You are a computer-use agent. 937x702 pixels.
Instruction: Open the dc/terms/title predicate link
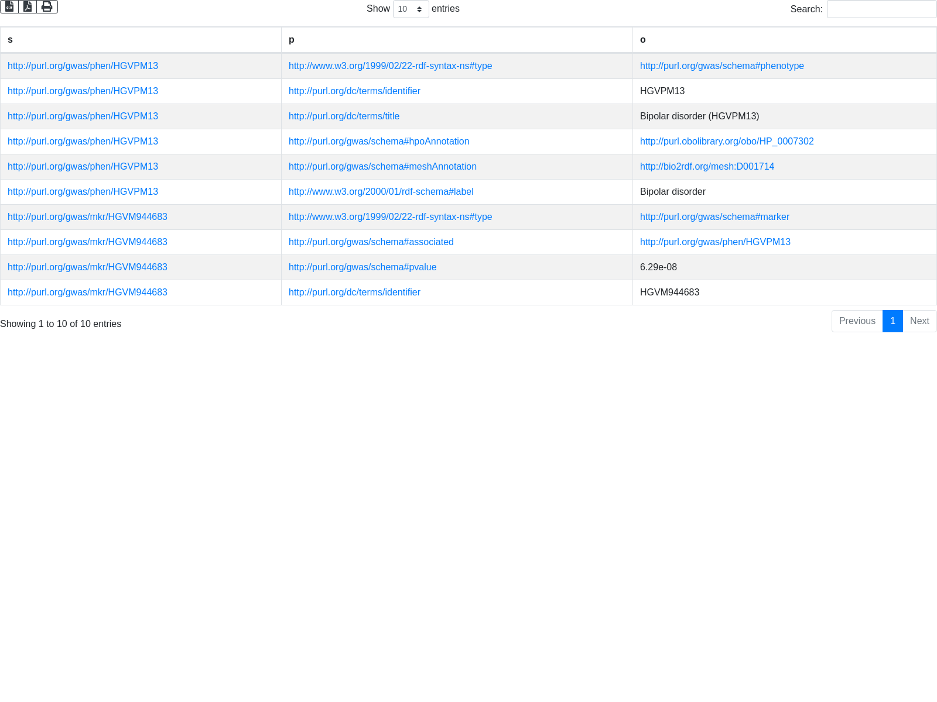[344, 116]
